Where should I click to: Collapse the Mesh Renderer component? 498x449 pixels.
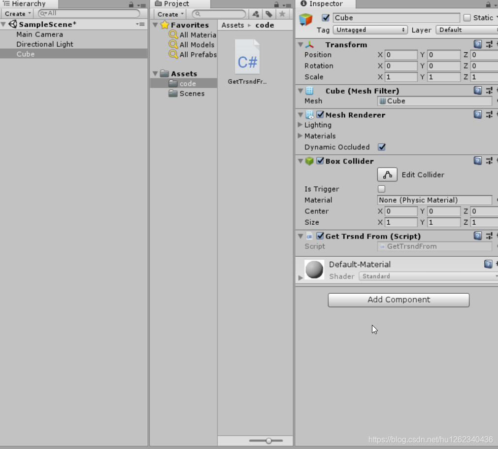click(x=300, y=115)
